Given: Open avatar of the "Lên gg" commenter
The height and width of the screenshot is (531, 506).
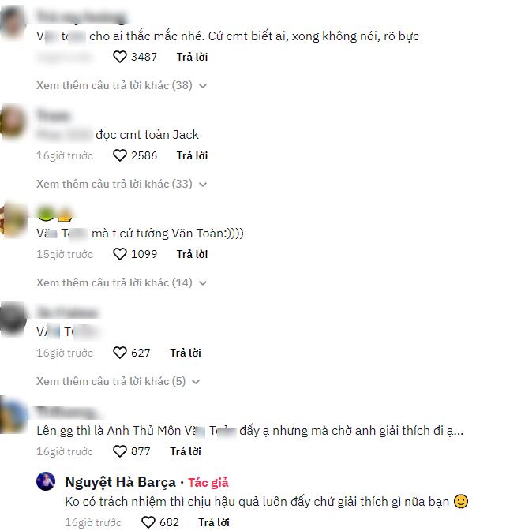Looking at the screenshot, I should (13, 415).
